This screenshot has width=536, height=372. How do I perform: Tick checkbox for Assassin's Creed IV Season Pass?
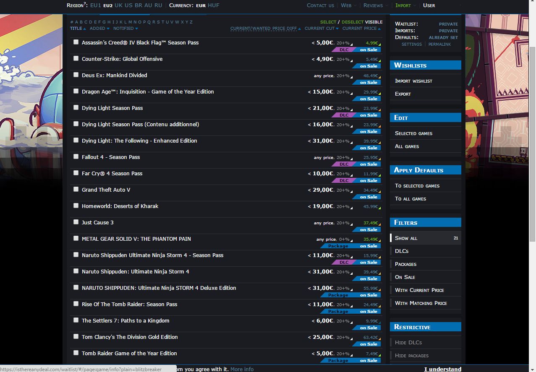coord(76,42)
